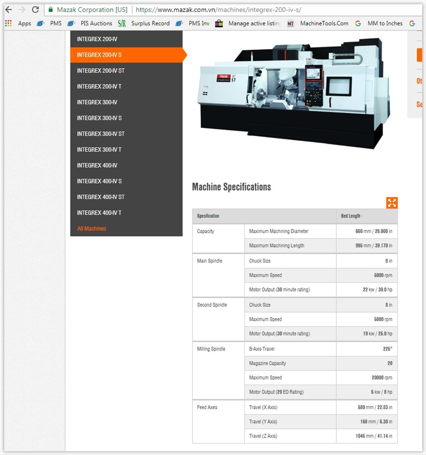Click the Motor Output (20 ED Rating) label

pyautogui.click(x=276, y=392)
